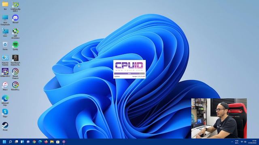Open taskbar Search magnifier
259x145 pixels.
tap(11, 142)
